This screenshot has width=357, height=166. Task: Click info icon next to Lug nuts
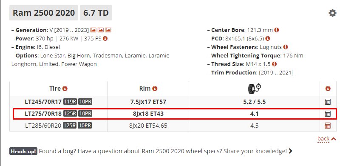pos(286,47)
